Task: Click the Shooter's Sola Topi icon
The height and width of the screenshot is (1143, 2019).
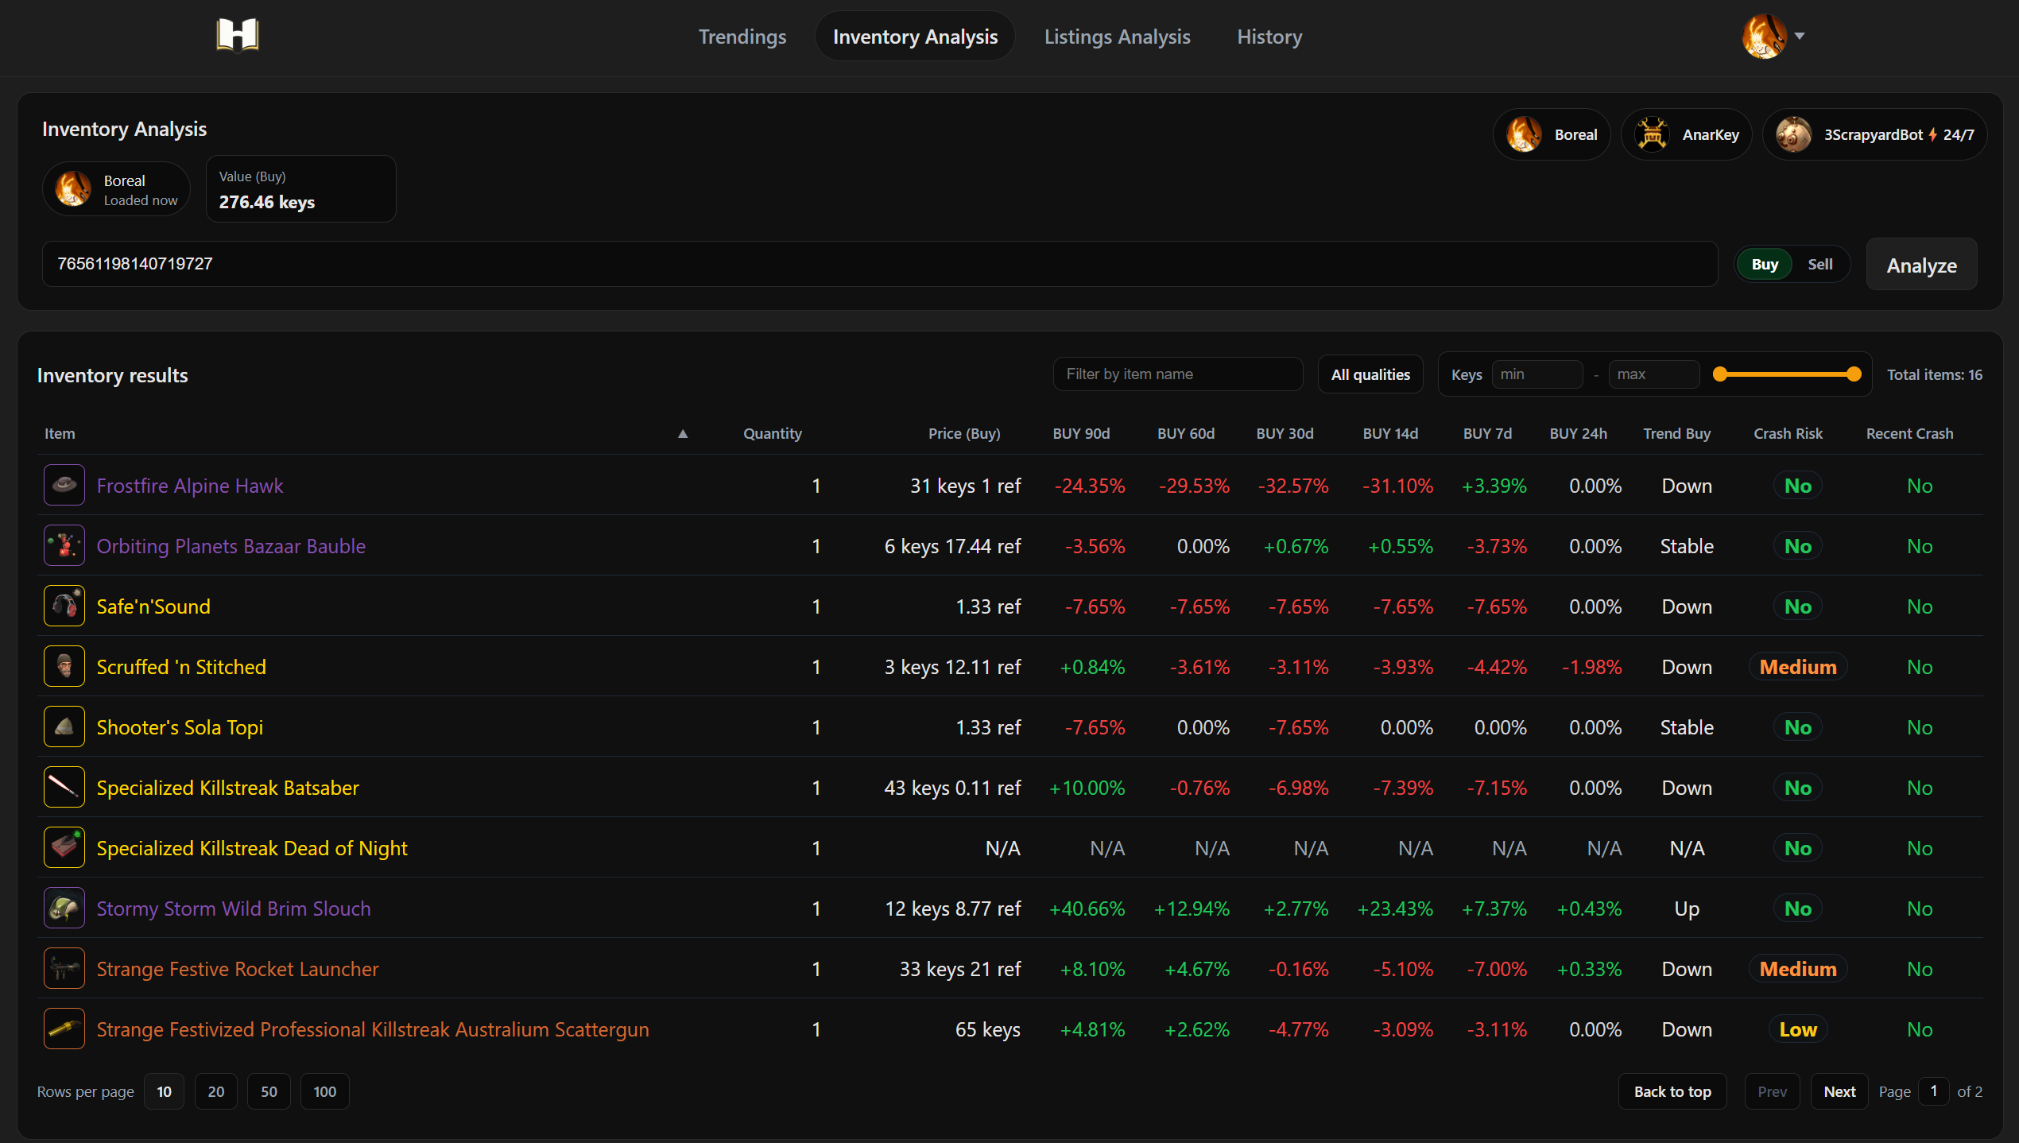Action: coord(64,726)
